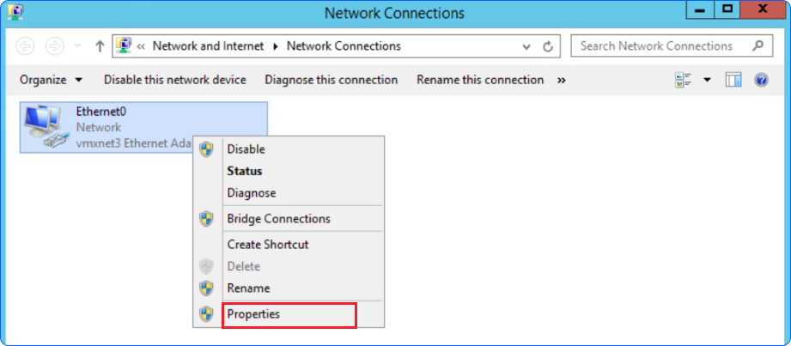This screenshot has height=346, width=791.
Task: Expand the view options dropdown arrow
Action: 708,80
